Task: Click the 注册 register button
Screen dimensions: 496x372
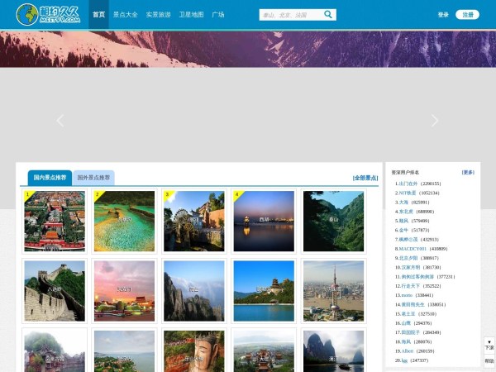Action: pyautogui.click(x=468, y=15)
